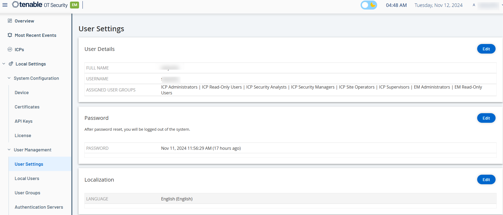Click the Tenable OT Security logo
This screenshot has height=215, width=503.
40,5
